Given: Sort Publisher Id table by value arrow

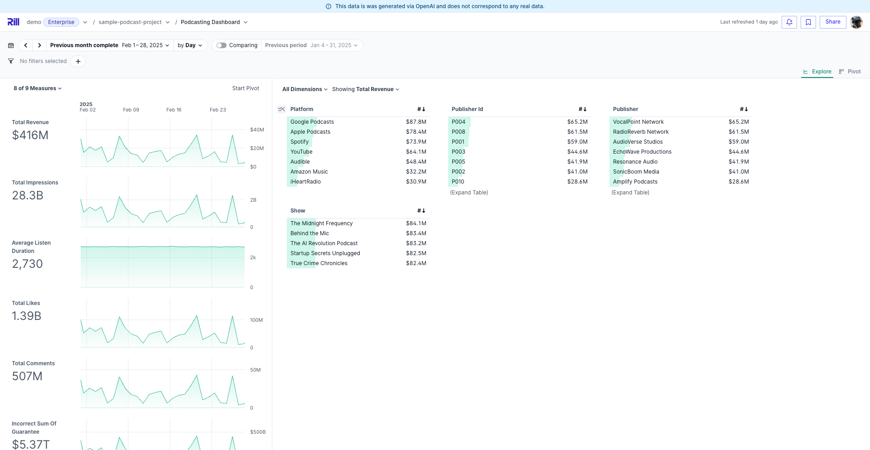Looking at the screenshot, I should click(583, 109).
